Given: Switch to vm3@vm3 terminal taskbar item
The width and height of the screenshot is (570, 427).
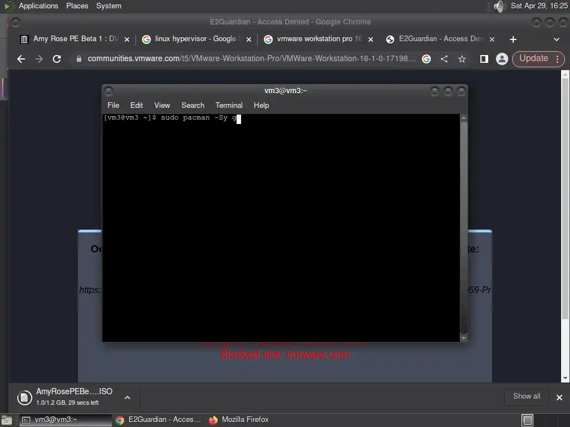Looking at the screenshot, I should 66,420.
